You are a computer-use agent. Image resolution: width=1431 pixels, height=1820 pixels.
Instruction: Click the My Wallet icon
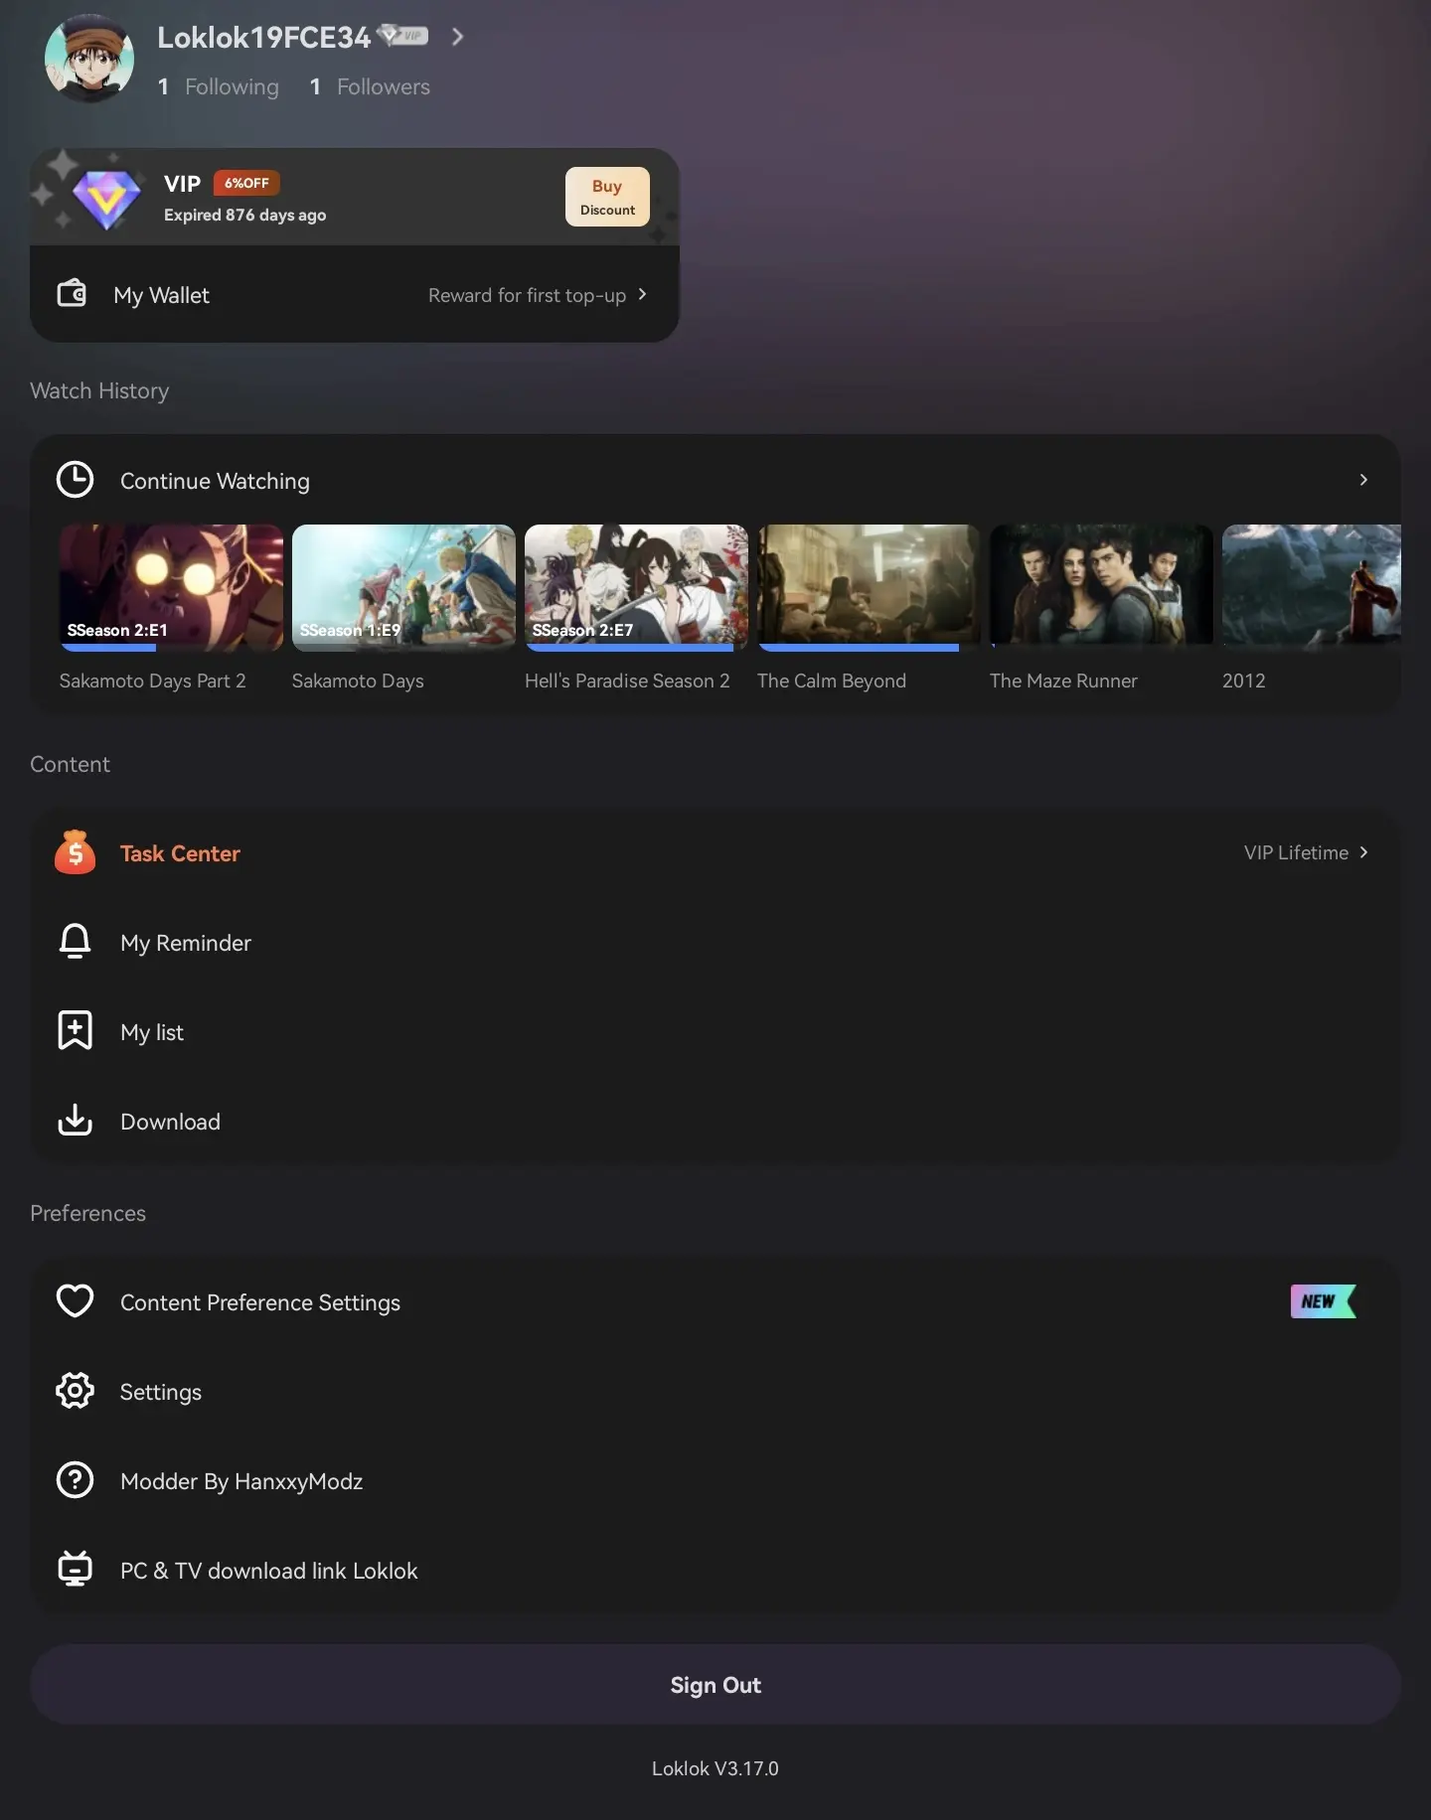click(72, 293)
